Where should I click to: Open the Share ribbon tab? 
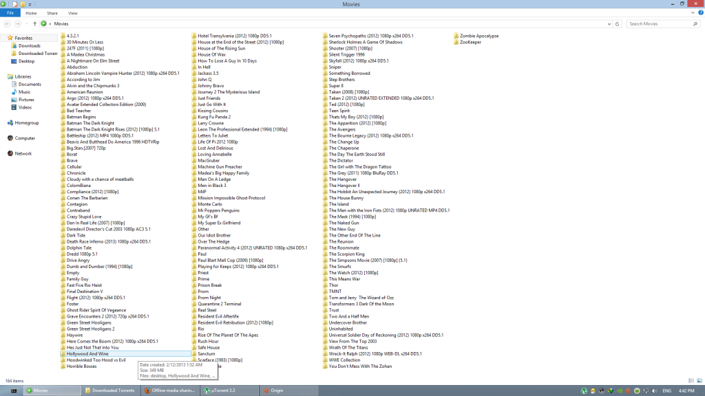coord(52,13)
